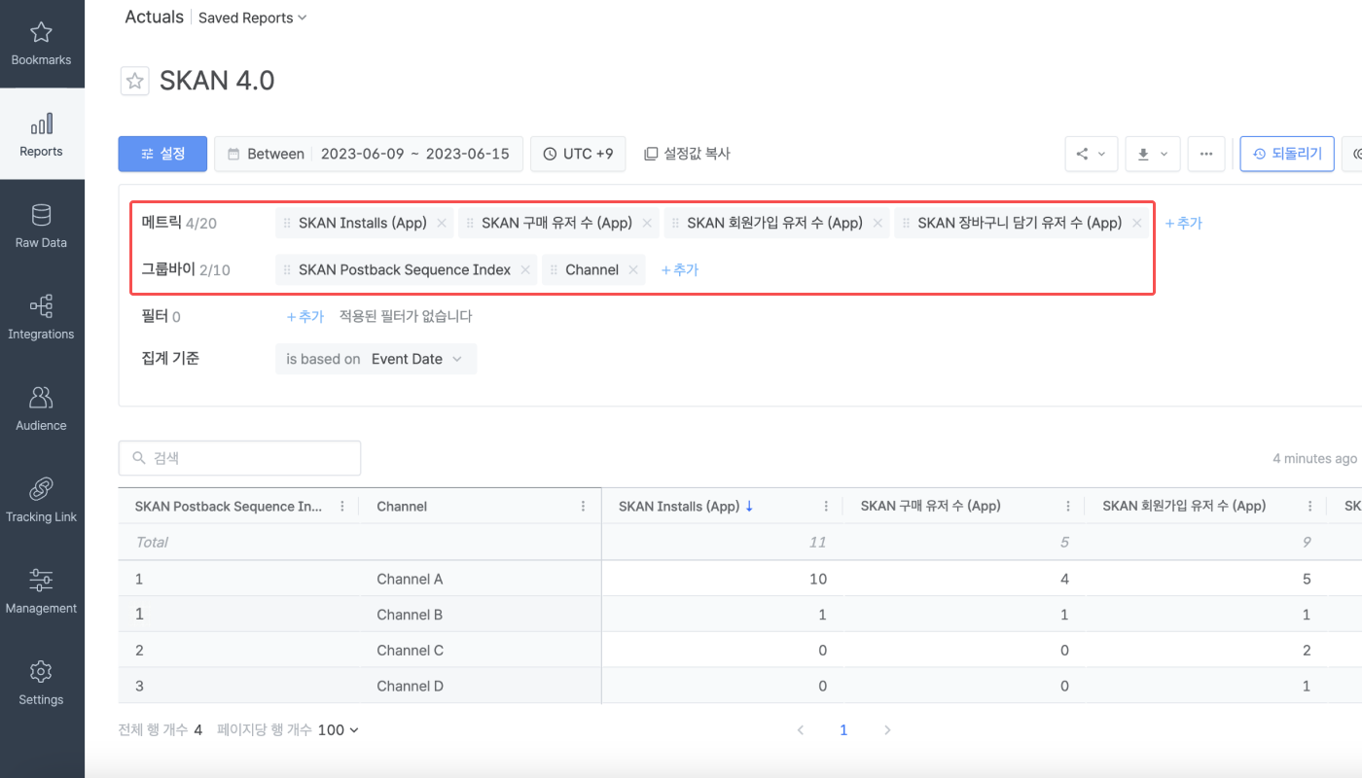Click 설정값 복사 copy settings
The height and width of the screenshot is (778, 1362).
(687, 154)
